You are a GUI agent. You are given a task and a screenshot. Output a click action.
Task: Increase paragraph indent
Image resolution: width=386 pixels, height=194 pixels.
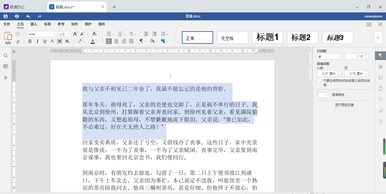pyautogui.click(x=154, y=34)
